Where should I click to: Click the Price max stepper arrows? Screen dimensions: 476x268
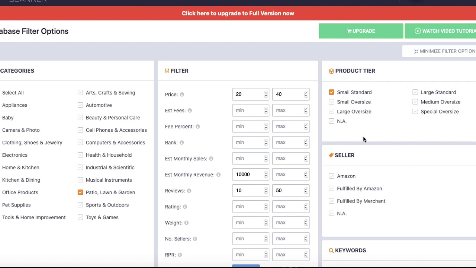pos(306,95)
